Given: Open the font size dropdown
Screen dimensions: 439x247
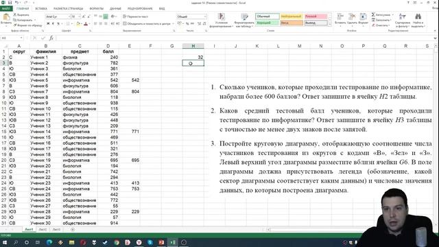Looking at the screenshot, I should (x=80, y=16).
